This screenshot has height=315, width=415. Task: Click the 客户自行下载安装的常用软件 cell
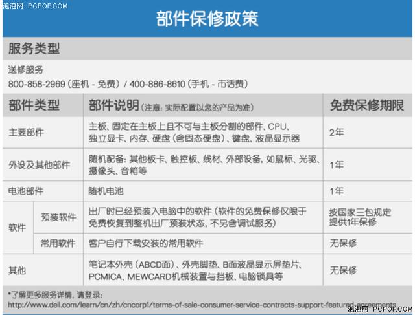tap(146, 243)
